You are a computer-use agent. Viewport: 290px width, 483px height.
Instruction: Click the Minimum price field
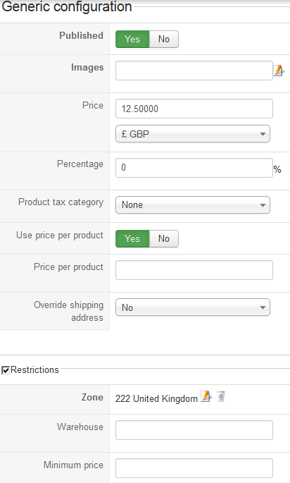(194, 468)
